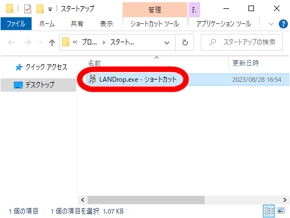
Task: Click the search magnifier icon
Action: (x=212, y=42)
